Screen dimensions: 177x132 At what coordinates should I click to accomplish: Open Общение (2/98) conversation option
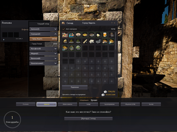[x=130, y=104]
